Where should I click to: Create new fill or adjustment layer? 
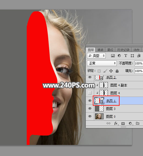coord(131,123)
